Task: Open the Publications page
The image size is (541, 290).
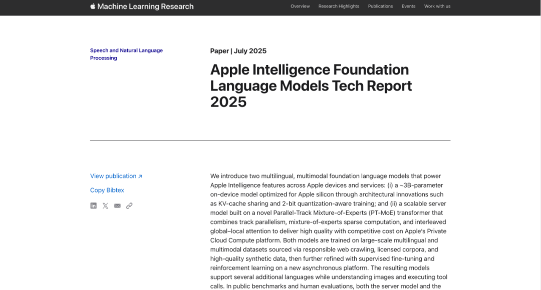Action: coord(380,6)
